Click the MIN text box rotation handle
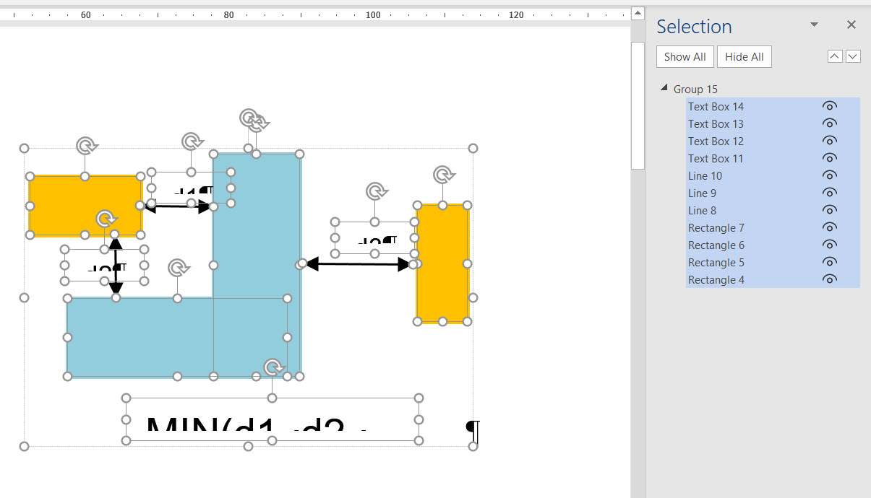The image size is (871, 498). click(273, 368)
